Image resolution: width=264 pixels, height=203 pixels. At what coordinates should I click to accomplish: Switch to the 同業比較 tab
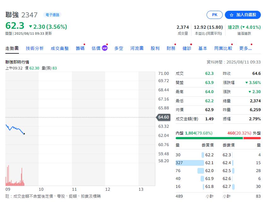223,48
